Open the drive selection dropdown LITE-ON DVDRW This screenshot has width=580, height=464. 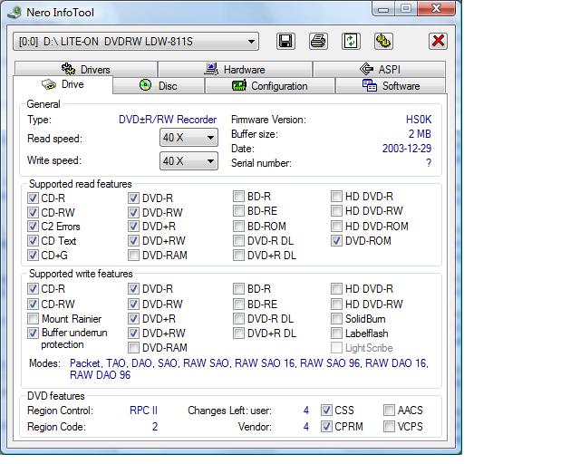coord(136,42)
